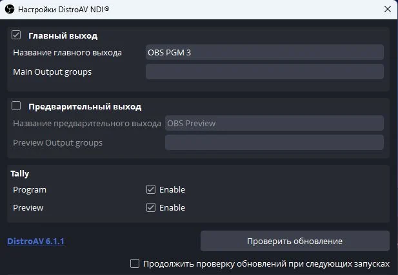Screen dimensions: 398x275
Task: Click the OBS logo in title bar
Action: coord(10,10)
